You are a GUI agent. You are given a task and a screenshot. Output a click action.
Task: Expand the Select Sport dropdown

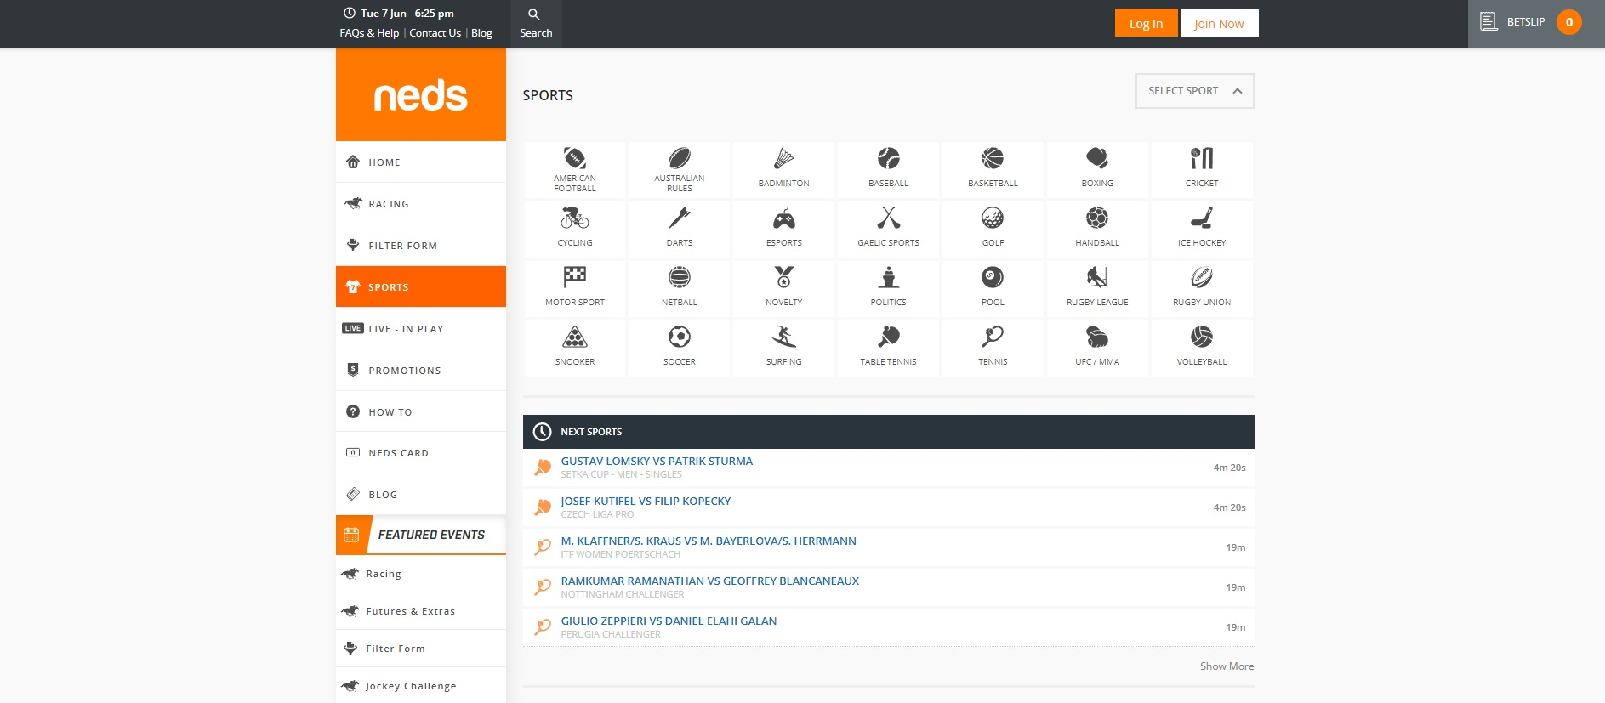click(1195, 91)
